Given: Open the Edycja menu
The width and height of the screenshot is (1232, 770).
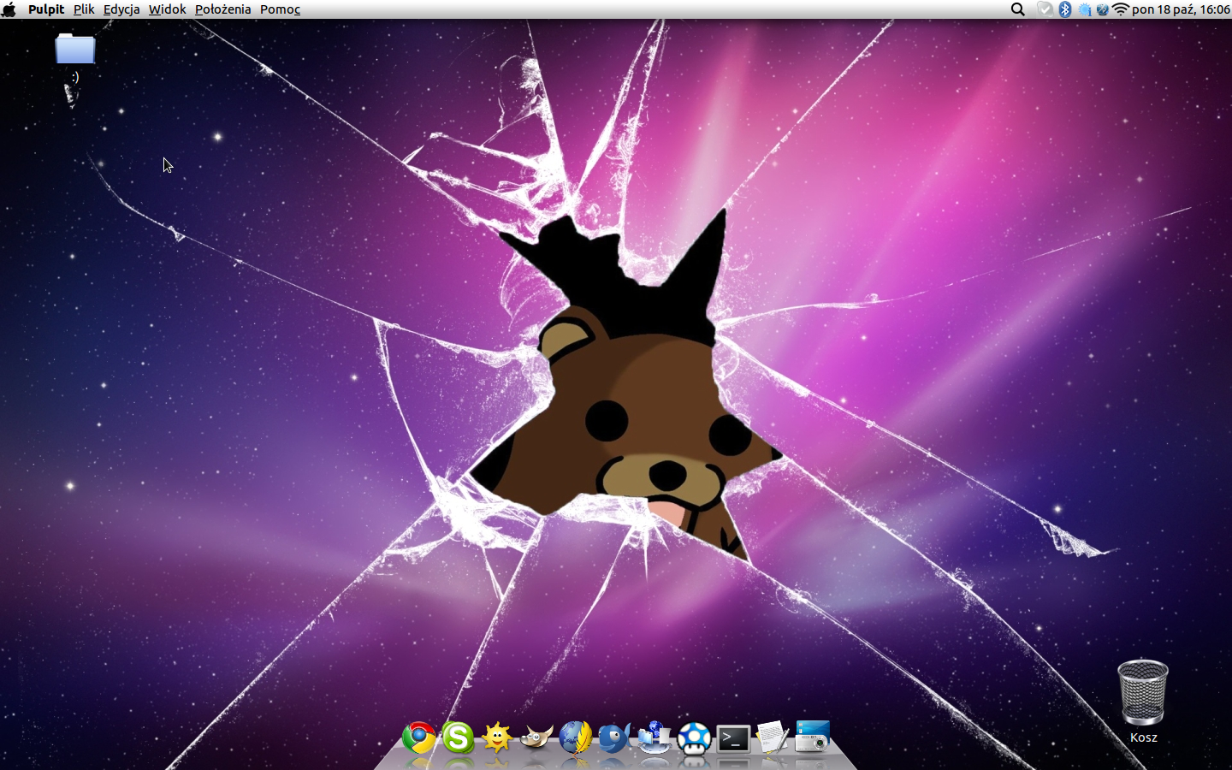Looking at the screenshot, I should pos(121,9).
